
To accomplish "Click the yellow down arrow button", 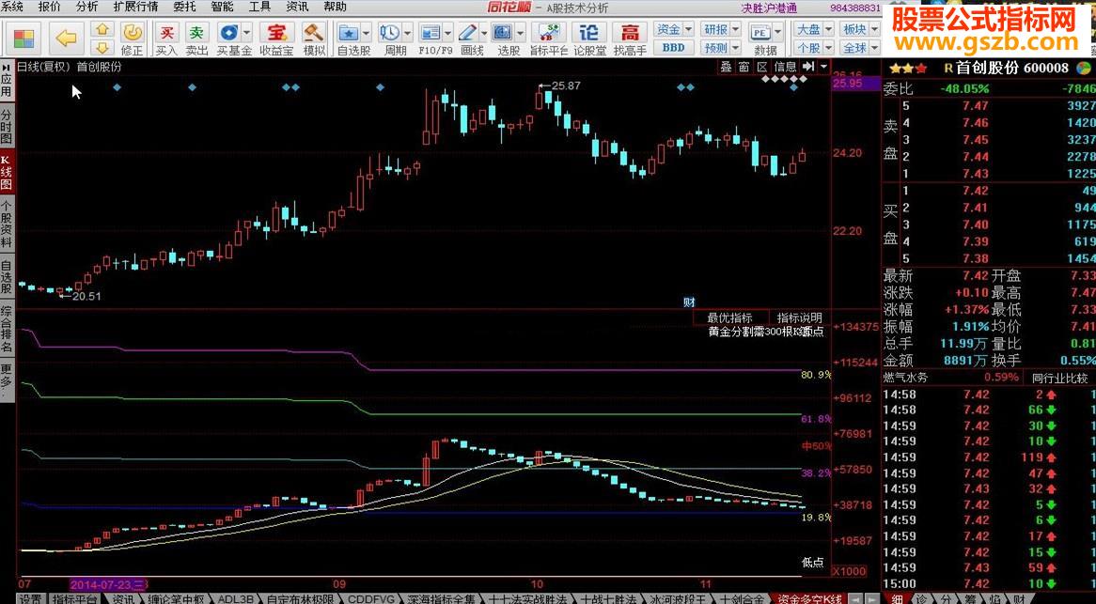I will click(102, 48).
